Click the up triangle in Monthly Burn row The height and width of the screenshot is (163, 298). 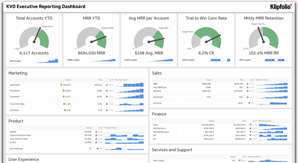click(x=250, y=128)
